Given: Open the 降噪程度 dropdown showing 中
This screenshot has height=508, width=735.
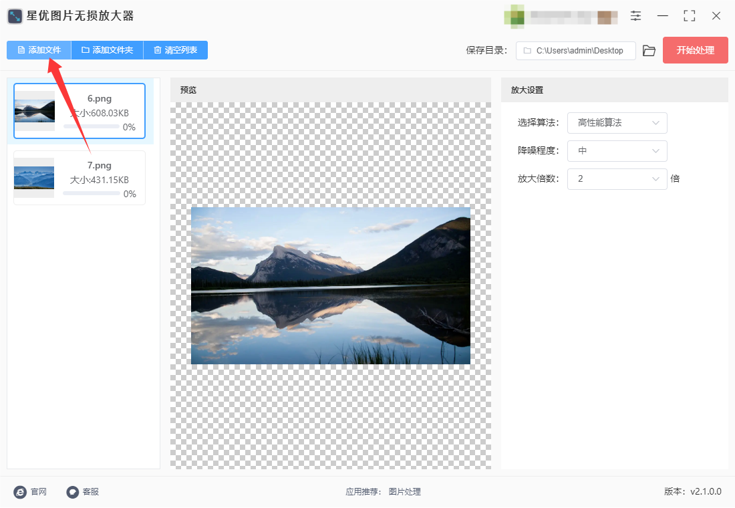Looking at the screenshot, I should tap(617, 151).
